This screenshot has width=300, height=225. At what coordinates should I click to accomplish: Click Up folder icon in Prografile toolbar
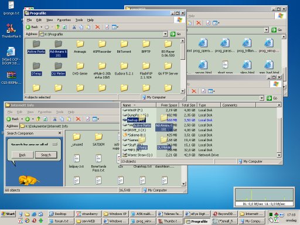pyautogui.click(x=57, y=27)
